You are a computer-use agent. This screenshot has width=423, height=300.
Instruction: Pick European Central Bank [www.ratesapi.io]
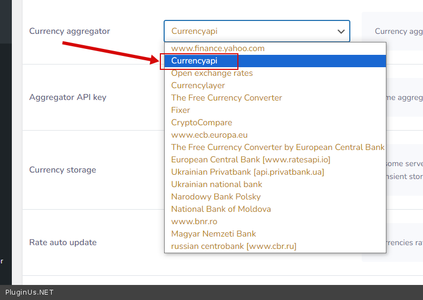click(x=251, y=160)
